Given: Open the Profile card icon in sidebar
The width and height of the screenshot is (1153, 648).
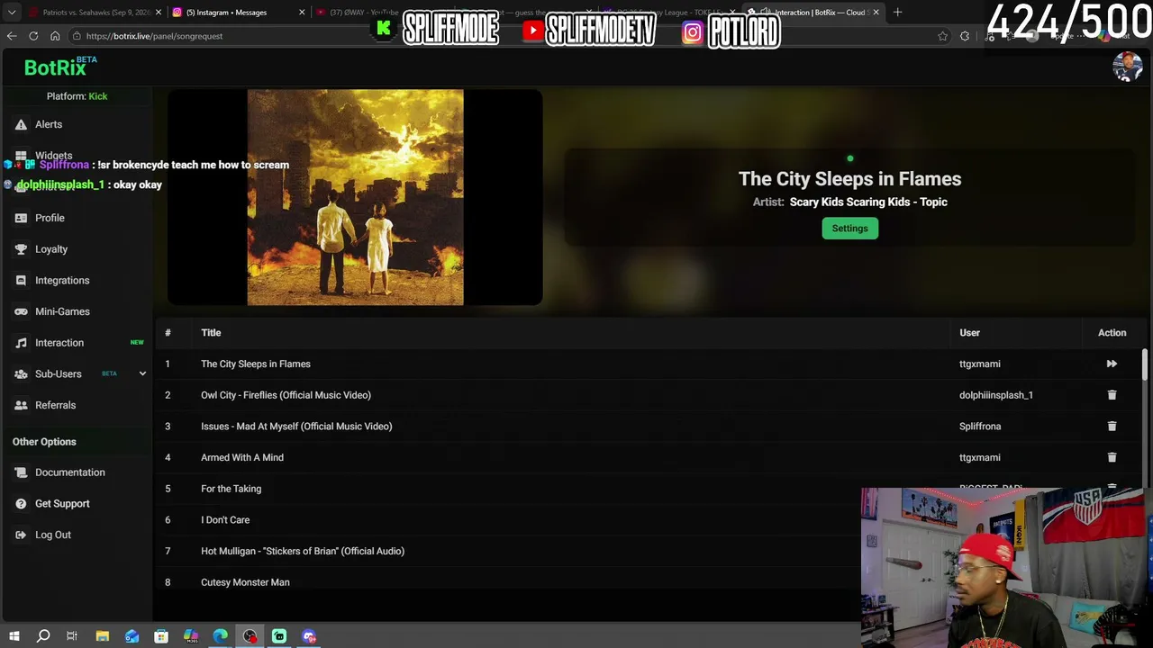Looking at the screenshot, I should [x=21, y=218].
